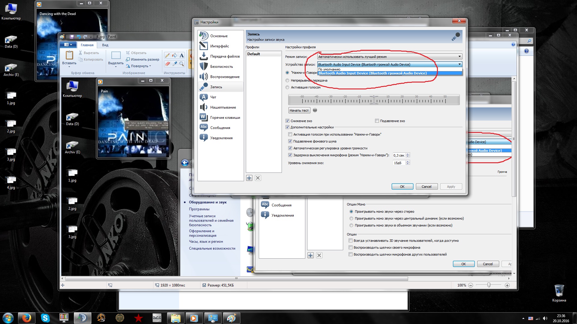Screen dimensions: 577x324
Task: Select Default profile in profiles list
Action: pyautogui.click(x=264, y=54)
